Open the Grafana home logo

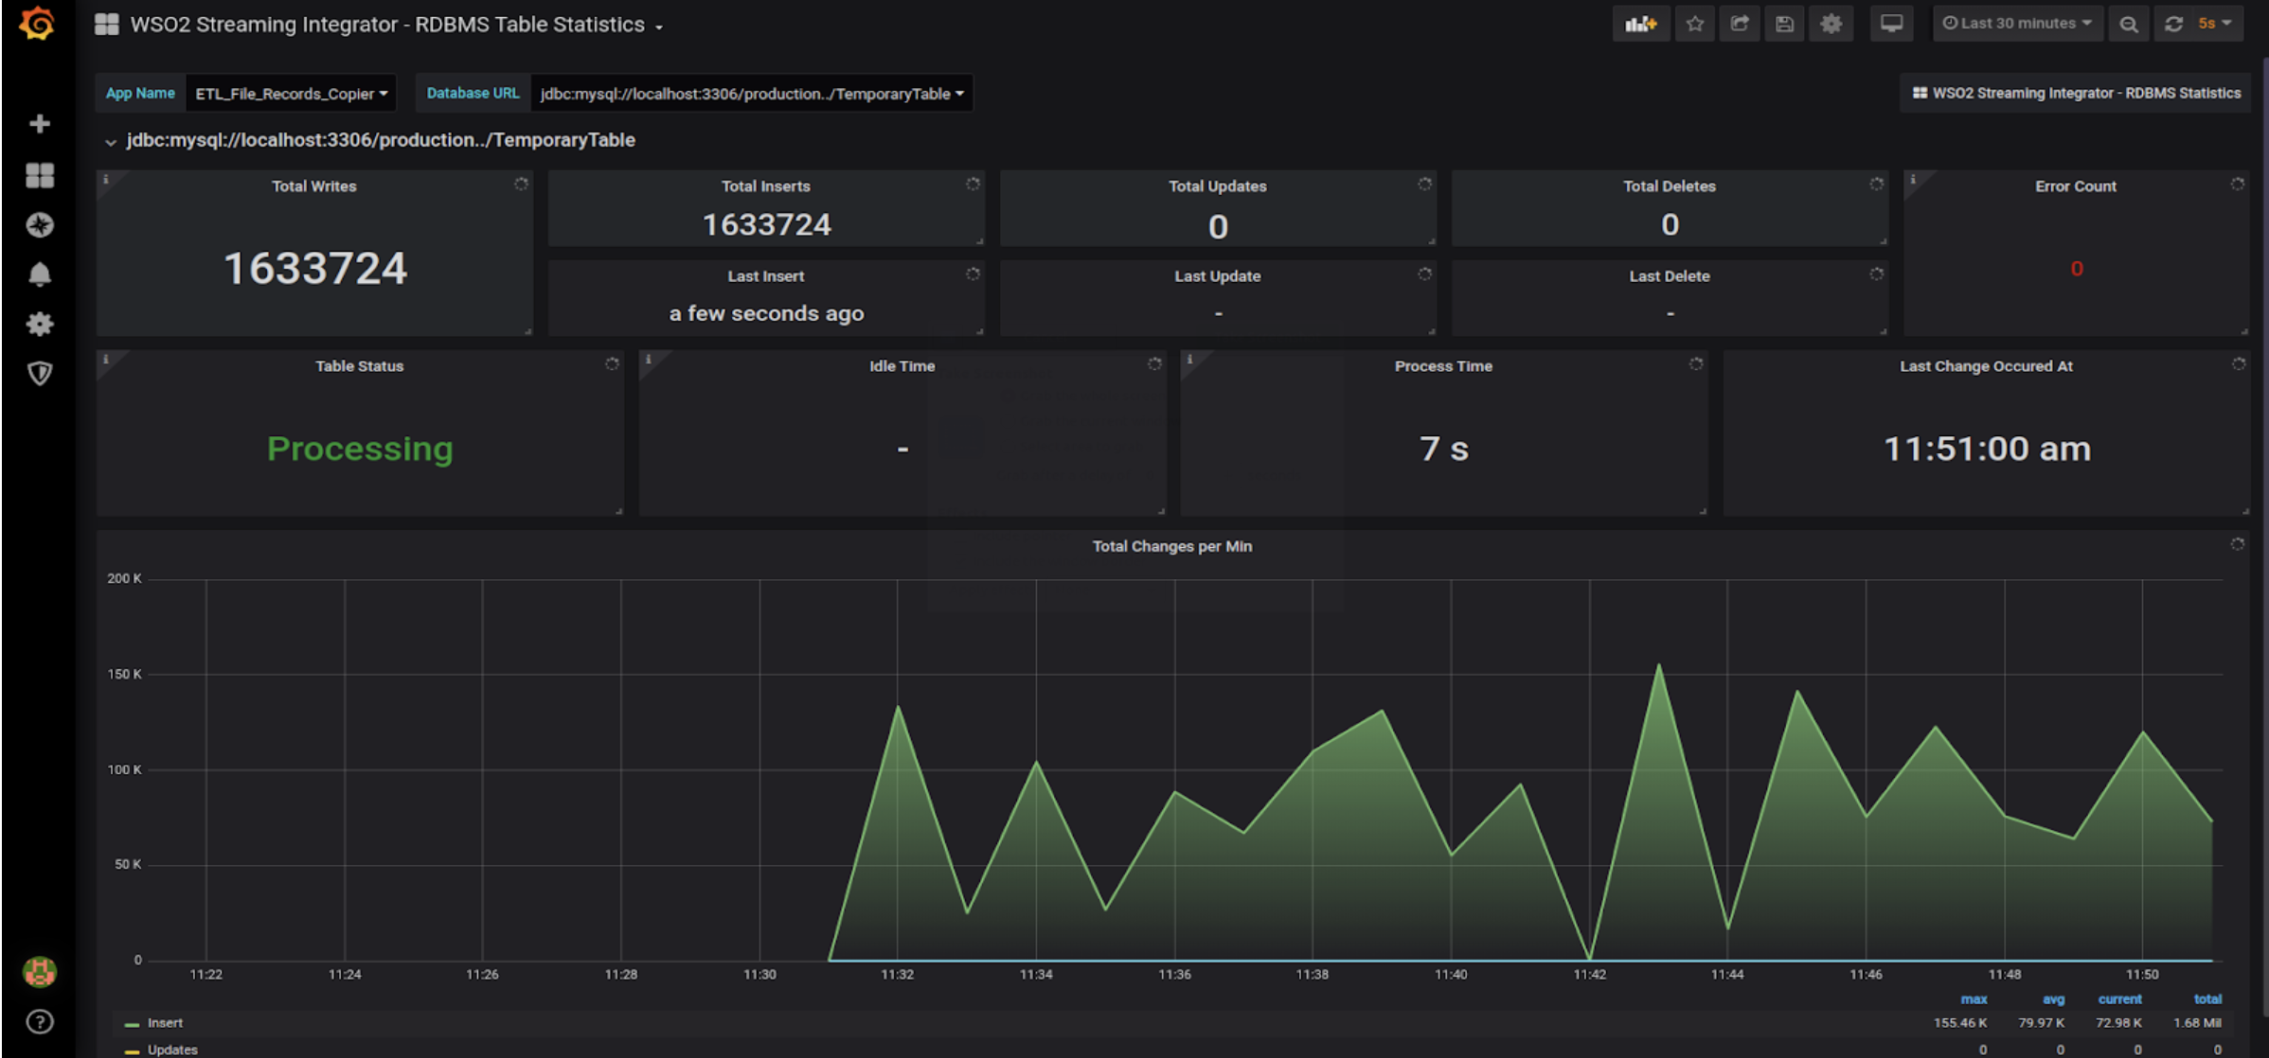(x=38, y=24)
